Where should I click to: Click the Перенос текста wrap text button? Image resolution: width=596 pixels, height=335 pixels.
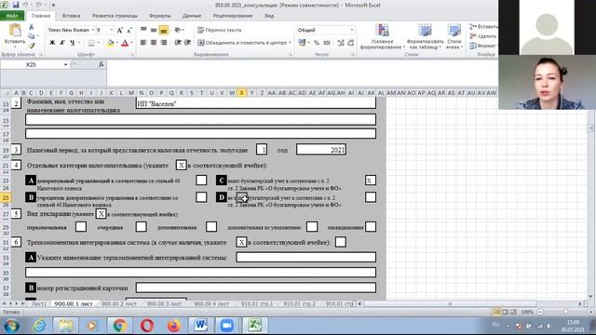[220, 30]
